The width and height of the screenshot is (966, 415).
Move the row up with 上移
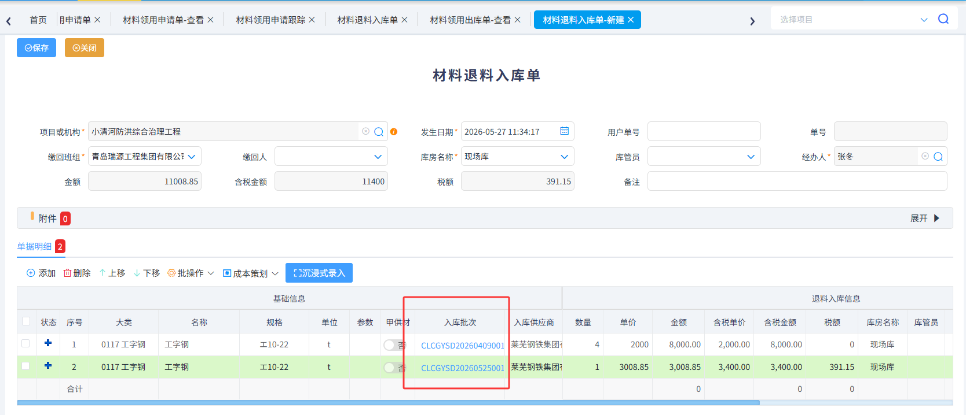[112, 273]
